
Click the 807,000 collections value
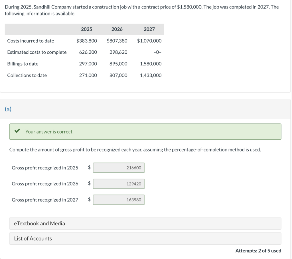pos(118,75)
